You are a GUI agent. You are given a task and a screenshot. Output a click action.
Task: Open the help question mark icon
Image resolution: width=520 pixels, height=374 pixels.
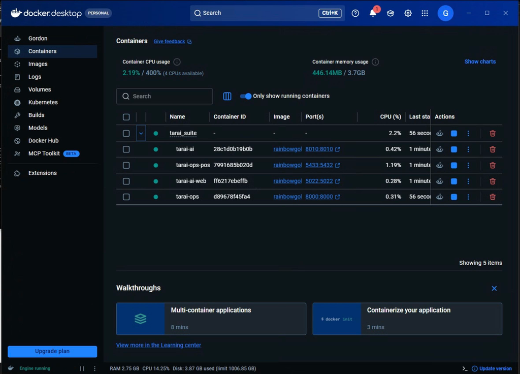tap(355, 13)
